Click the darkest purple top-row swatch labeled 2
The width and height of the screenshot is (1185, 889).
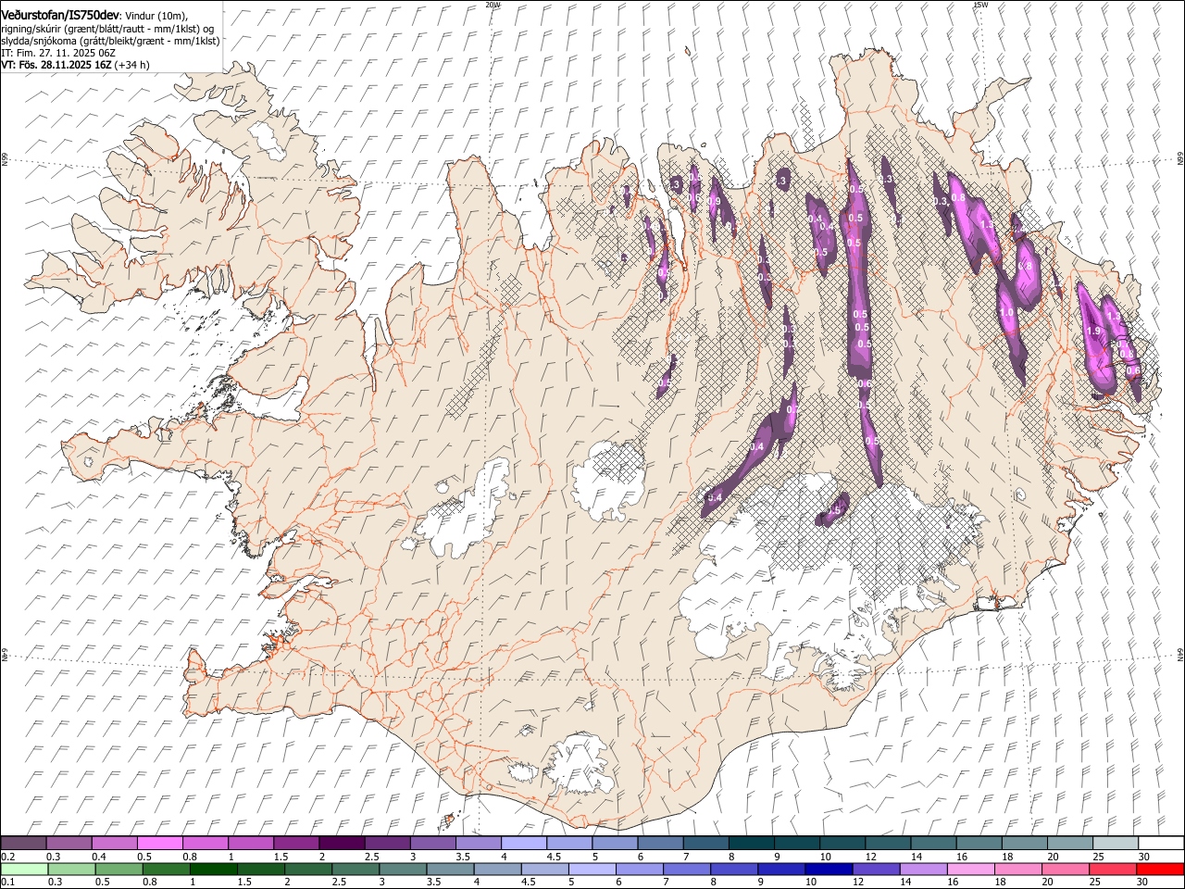[342, 844]
